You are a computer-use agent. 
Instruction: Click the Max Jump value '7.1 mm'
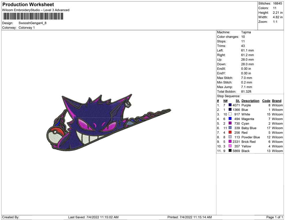(x=247, y=87)
